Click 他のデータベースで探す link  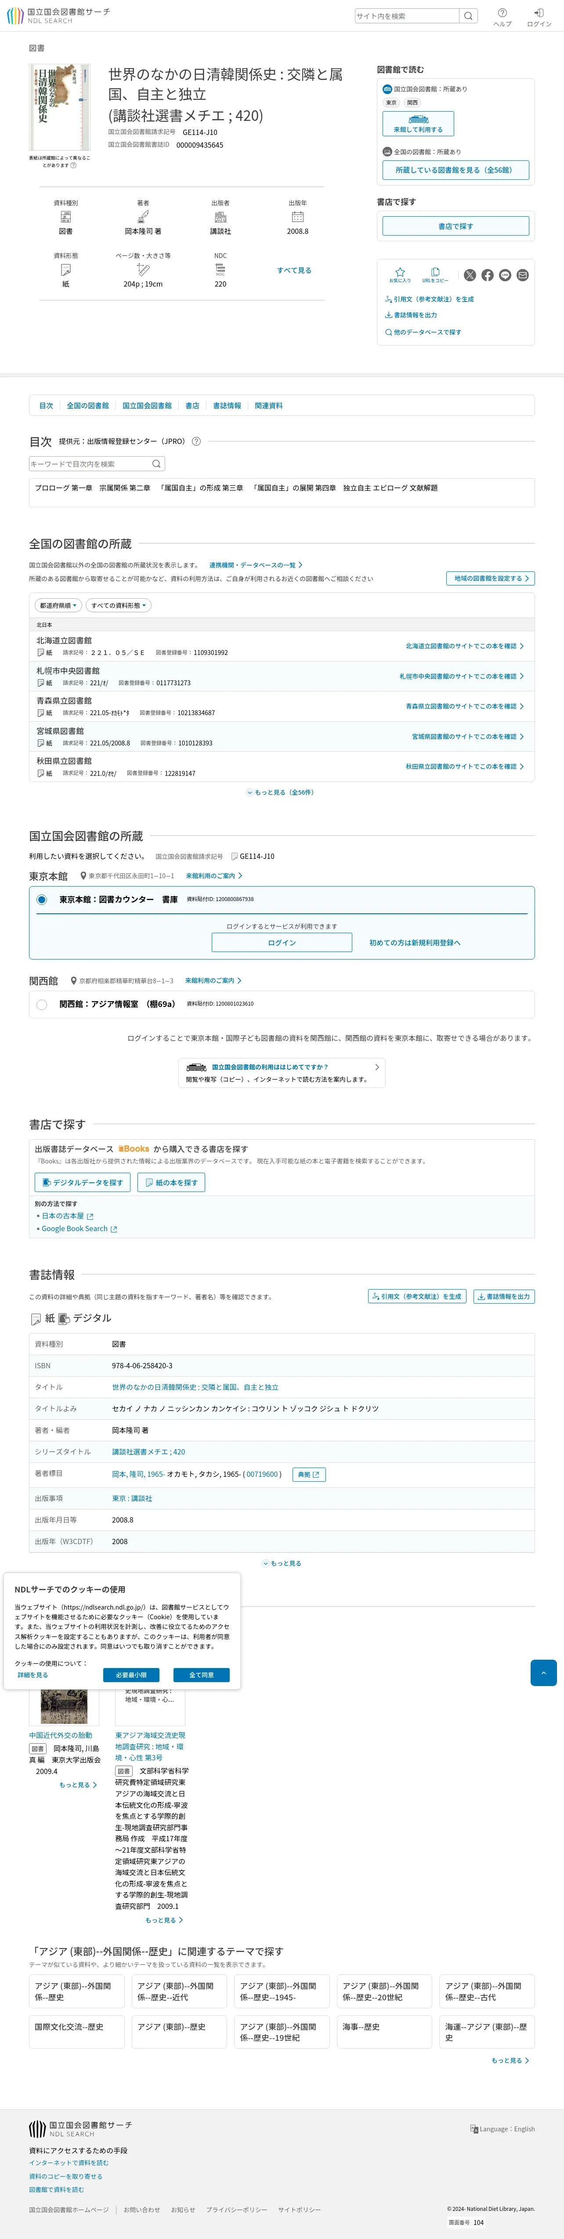coord(423,332)
